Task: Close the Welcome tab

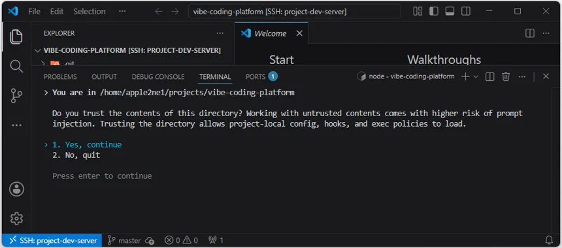Action: [299, 33]
